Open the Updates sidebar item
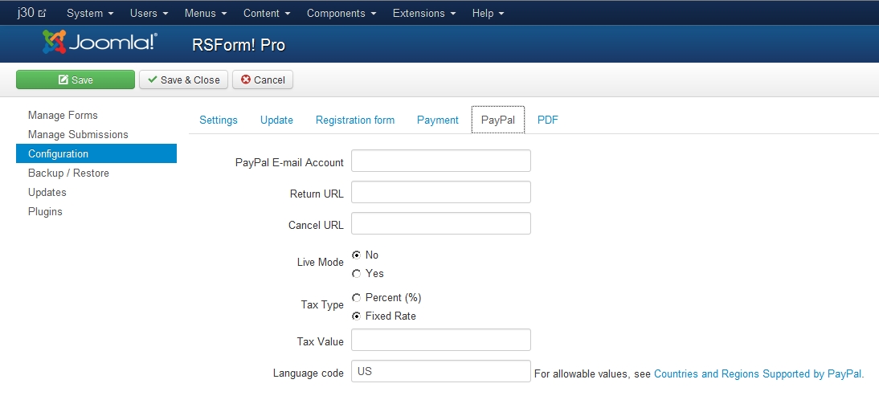The width and height of the screenshot is (879, 404). tap(47, 192)
